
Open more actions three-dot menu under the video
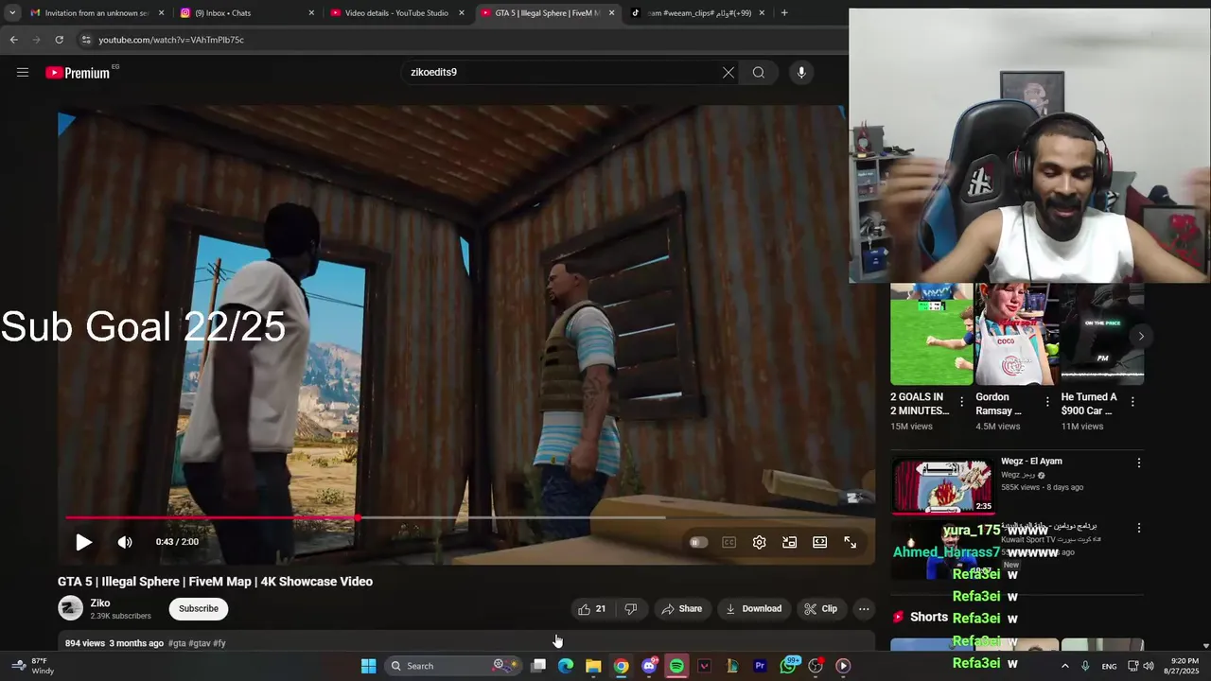tap(864, 609)
